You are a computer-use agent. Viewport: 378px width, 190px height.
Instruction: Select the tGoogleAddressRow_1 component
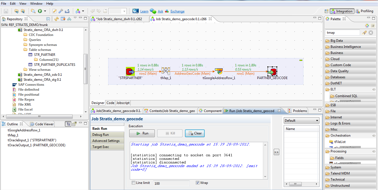click(219, 71)
